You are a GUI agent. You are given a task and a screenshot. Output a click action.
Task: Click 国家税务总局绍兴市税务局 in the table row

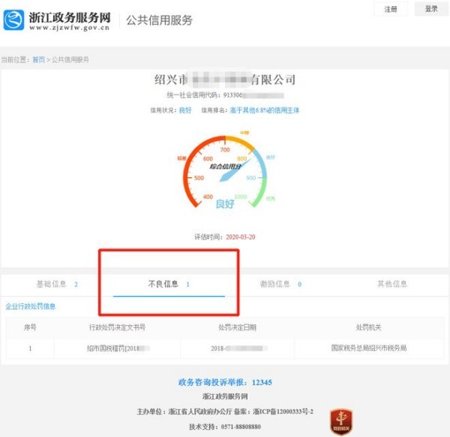[x=368, y=348]
